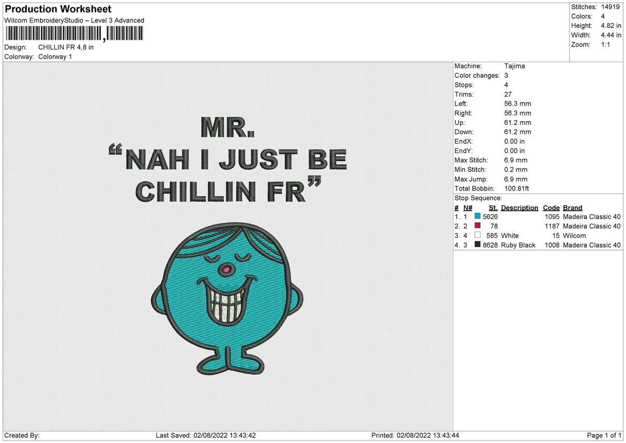Click the magenta color swatch for thread 1187
Viewport: 626px width, 443px height.
click(477, 226)
